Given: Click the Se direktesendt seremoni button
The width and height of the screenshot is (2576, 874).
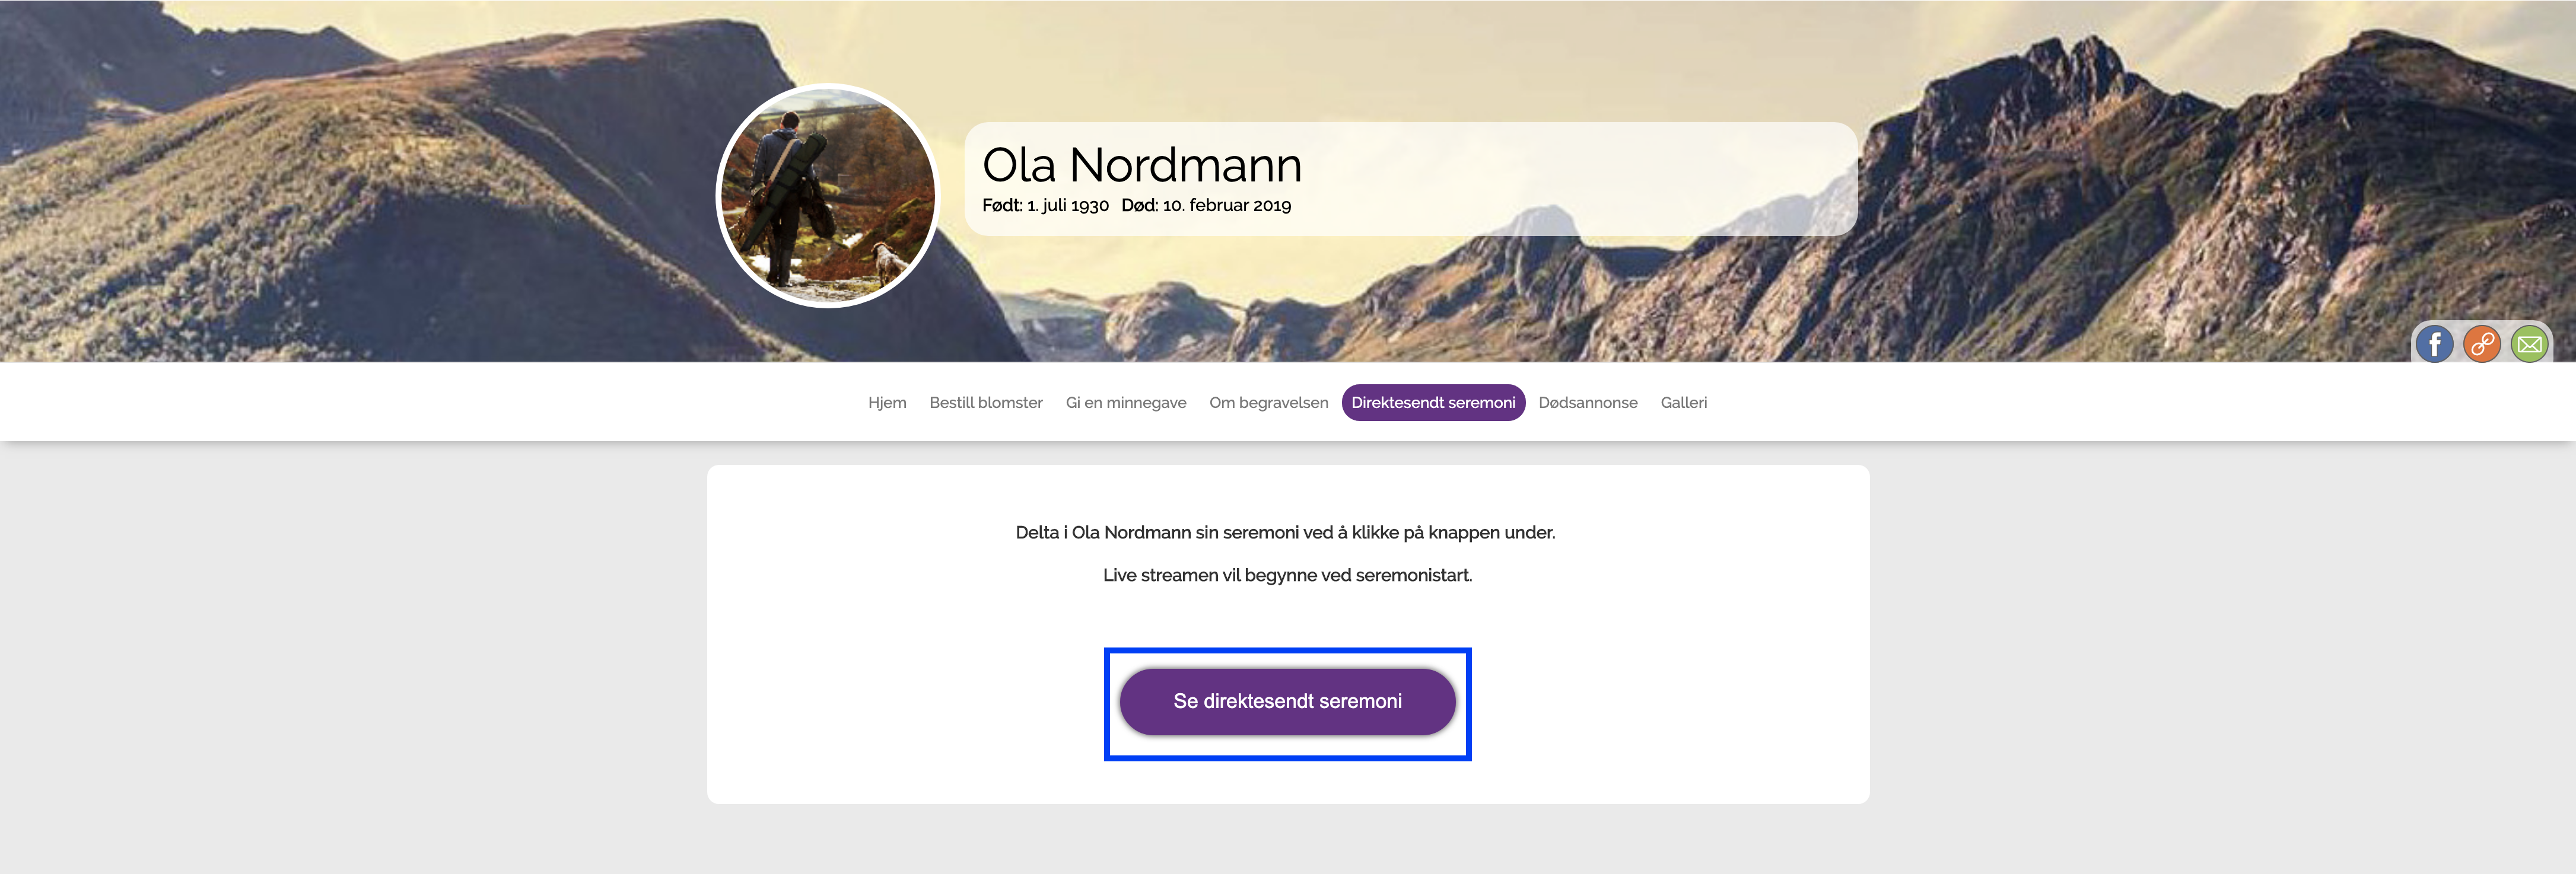Looking at the screenshot, I should [1287, 702].
